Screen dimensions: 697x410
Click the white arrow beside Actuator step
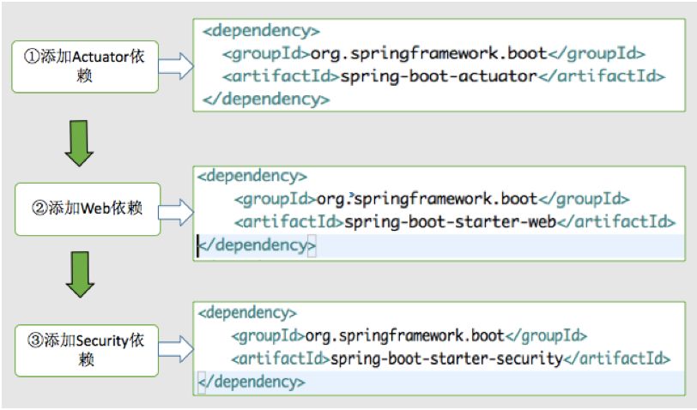tap(176, 66)
